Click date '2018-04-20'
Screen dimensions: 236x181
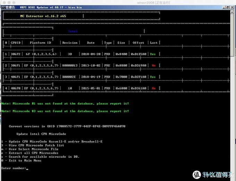tap(91, 54)
